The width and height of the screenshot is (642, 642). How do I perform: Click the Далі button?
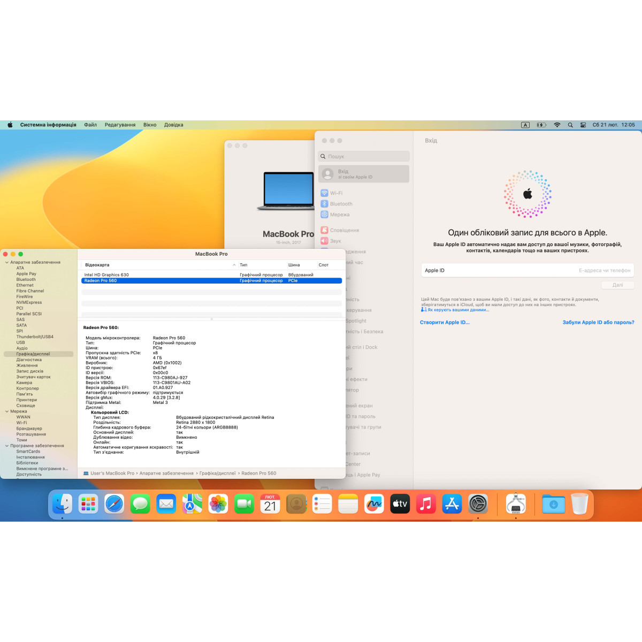click(617, 285)
